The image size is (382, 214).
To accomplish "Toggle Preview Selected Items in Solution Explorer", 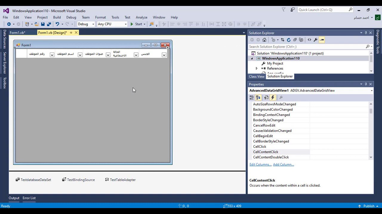I will tap(322, 40).
